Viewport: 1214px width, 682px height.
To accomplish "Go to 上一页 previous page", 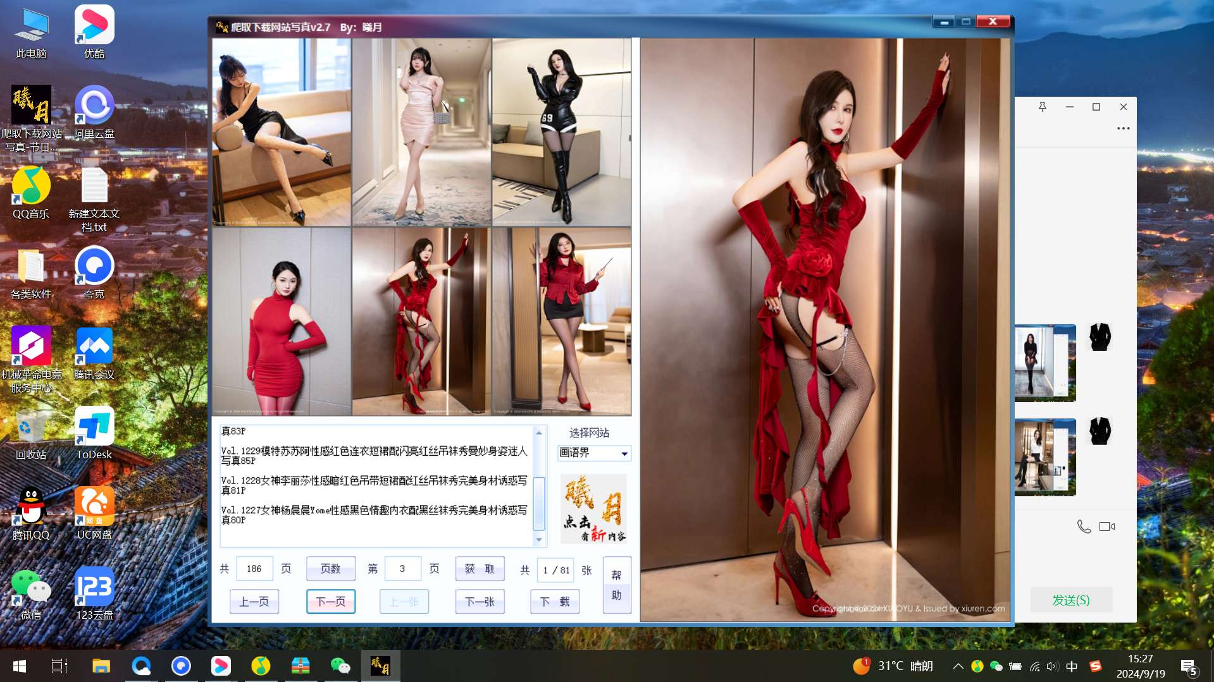I will pos(254,602).
